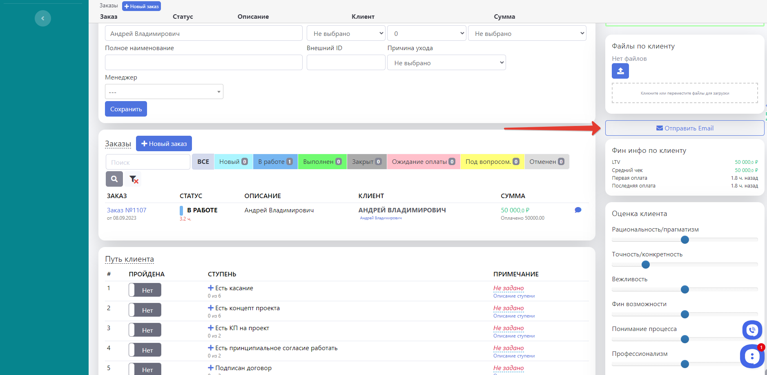Open the 'Менеджер' dropdown
Image resolution: width=767 pixels, height=375 pixels.
[x=164, y=92]
